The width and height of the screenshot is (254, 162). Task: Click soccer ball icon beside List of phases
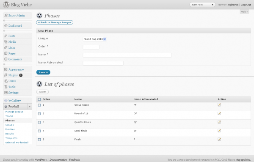[39, 84]
